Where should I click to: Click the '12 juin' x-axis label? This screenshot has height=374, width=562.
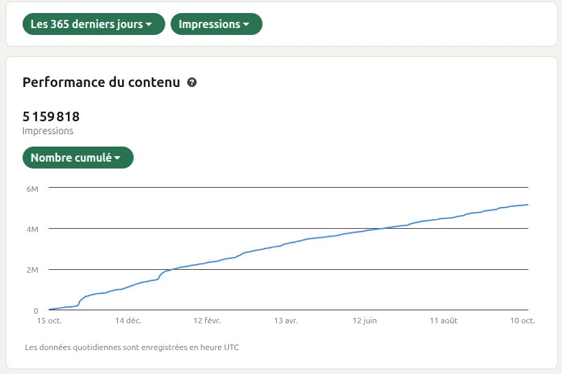click(x=365, y=321)
